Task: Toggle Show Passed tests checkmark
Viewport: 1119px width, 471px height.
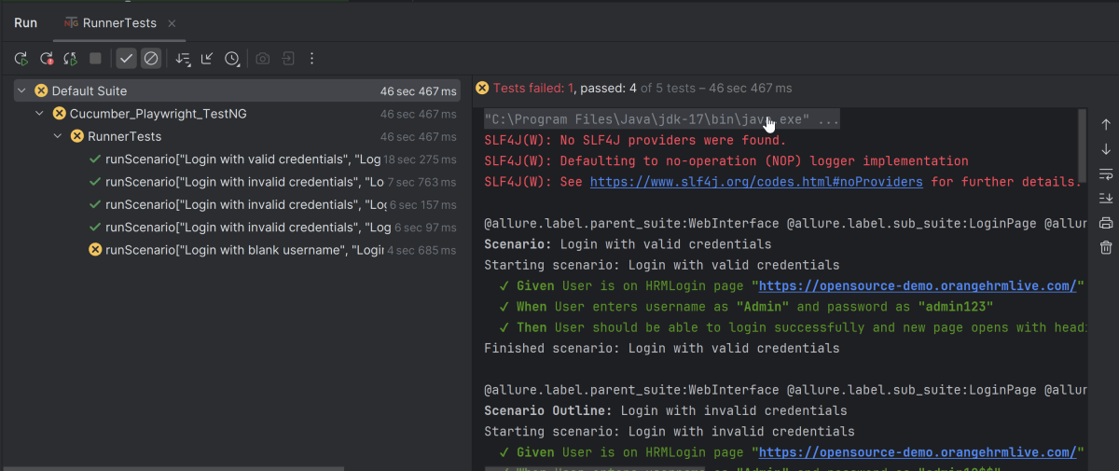Action: [126, 59]
